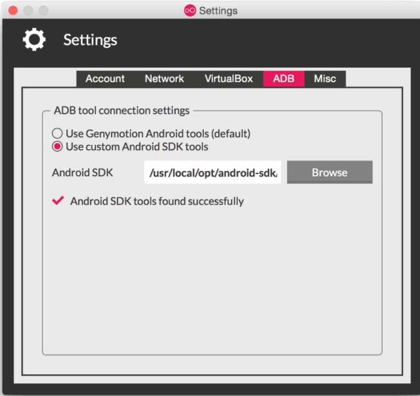420x396 pixels.
Task: Click the pink success checkmark icon
Action: click(58, 200)
